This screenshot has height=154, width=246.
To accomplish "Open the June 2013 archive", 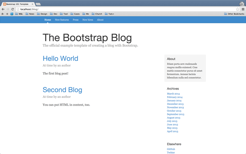I will click(173, 124).
